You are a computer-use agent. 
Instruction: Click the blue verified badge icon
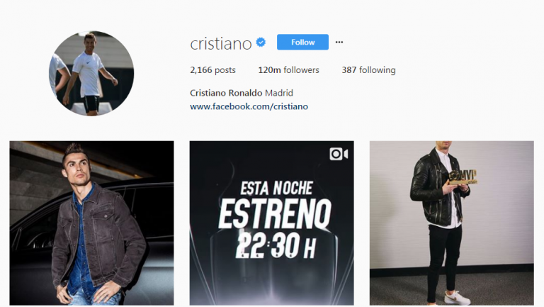(x=261, y=43)
